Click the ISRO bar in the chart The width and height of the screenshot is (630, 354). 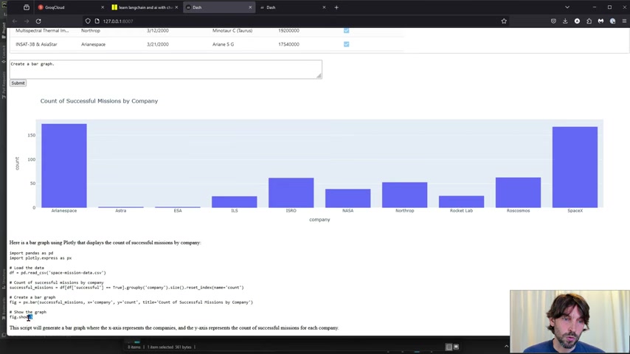[291, 193]
